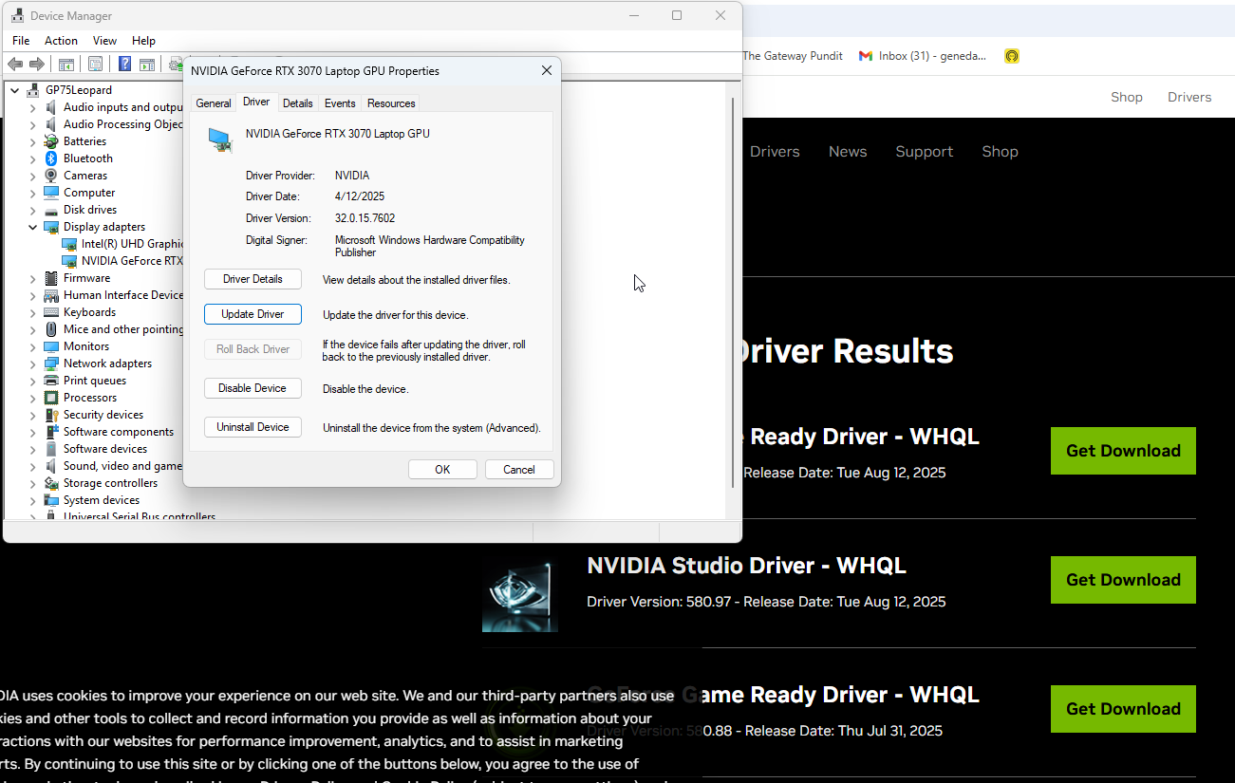Select the Software components category icon
This screenshot has height=783, width=1235.
click(x=51, y=432)
